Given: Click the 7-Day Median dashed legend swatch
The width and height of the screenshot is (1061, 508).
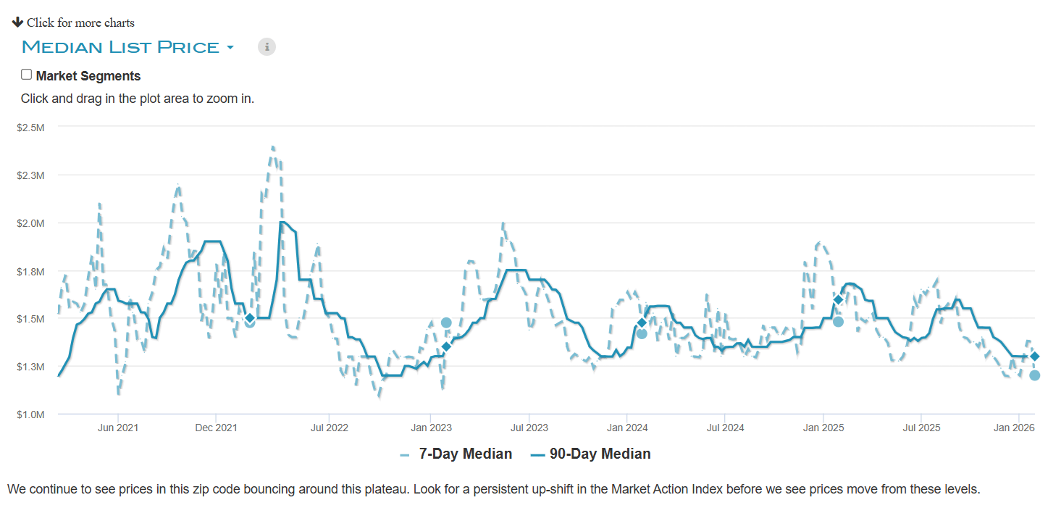Looking at the screenshot, I should pyautogui.click(x=405, y=455).
